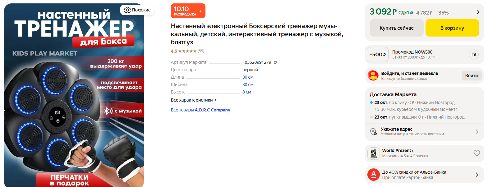Click courier delivery 15-30 мин link
Image resolution: width=488 pixels, height=187 pixels.
tap(416, 109)
